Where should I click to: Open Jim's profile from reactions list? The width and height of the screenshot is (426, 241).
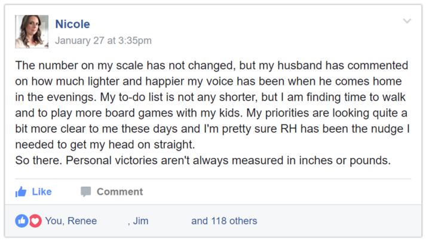tap(141, 221)
